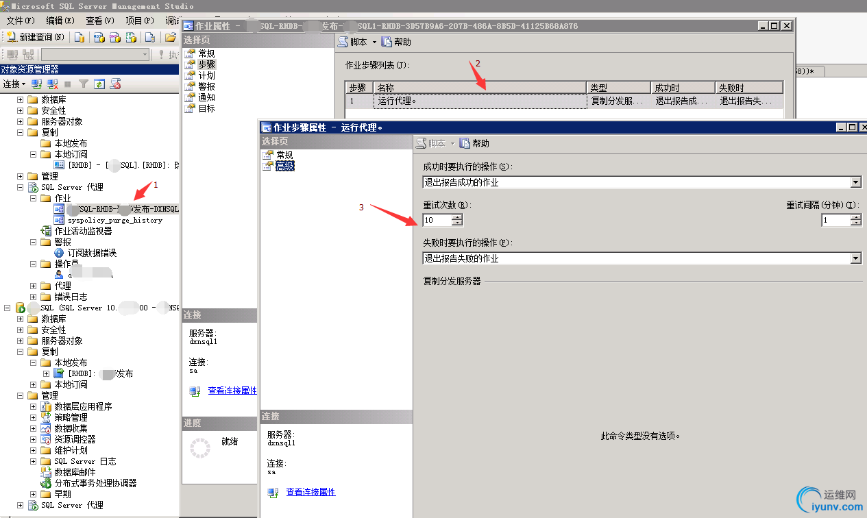Expand the 代理 folder under SQL Server 代理
This screenshot has height=518, width=867.
point(34,286)
